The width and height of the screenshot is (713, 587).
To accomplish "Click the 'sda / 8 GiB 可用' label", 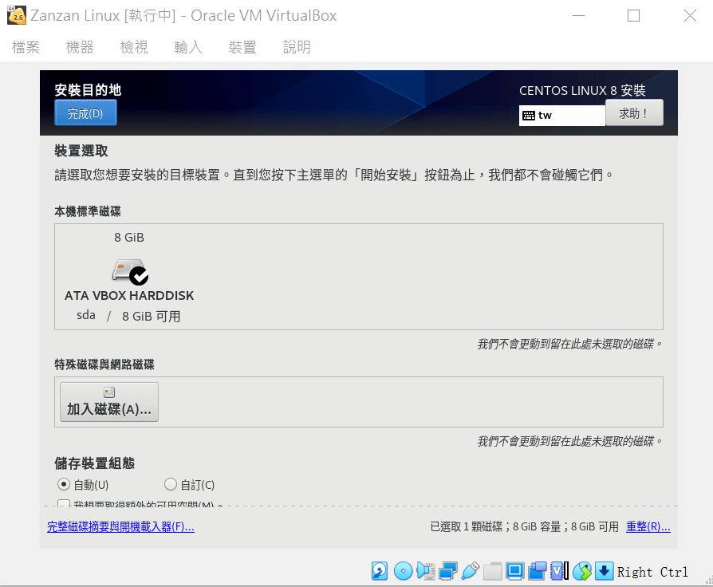I will (128, 316).
